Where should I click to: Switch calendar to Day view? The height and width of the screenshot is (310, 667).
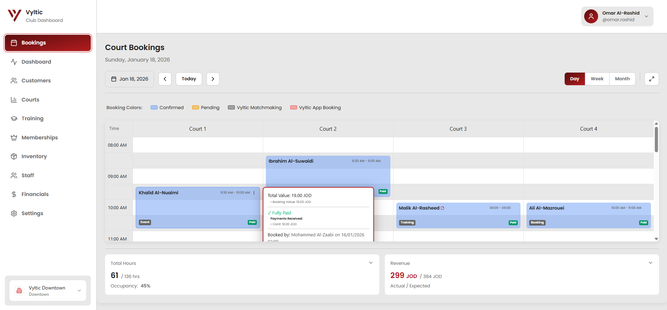point(574,79)
